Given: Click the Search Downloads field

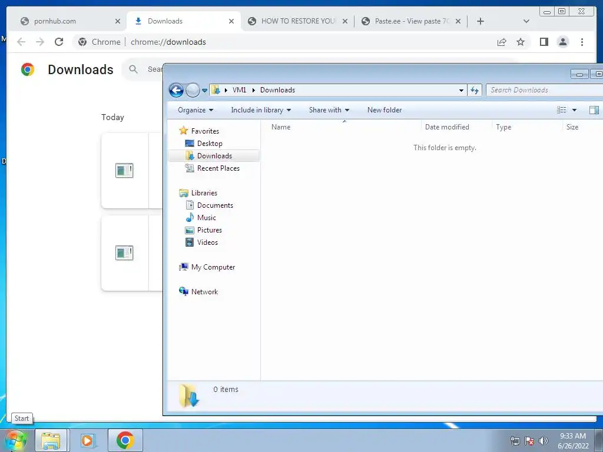Looking at the screenshot, I should [x=545, y=90].
